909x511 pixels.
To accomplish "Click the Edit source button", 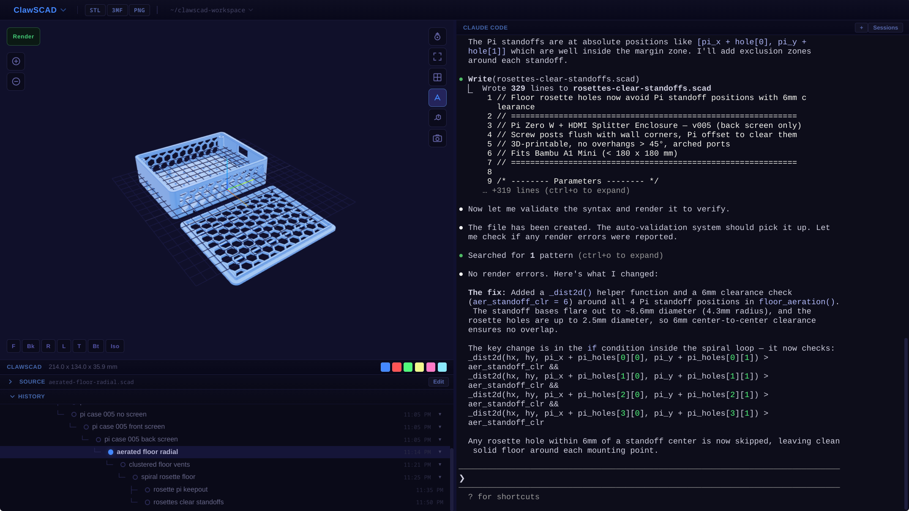I will click(x=438, y=381).
